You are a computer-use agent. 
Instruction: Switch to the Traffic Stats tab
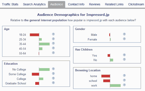[x=10, y=4]
